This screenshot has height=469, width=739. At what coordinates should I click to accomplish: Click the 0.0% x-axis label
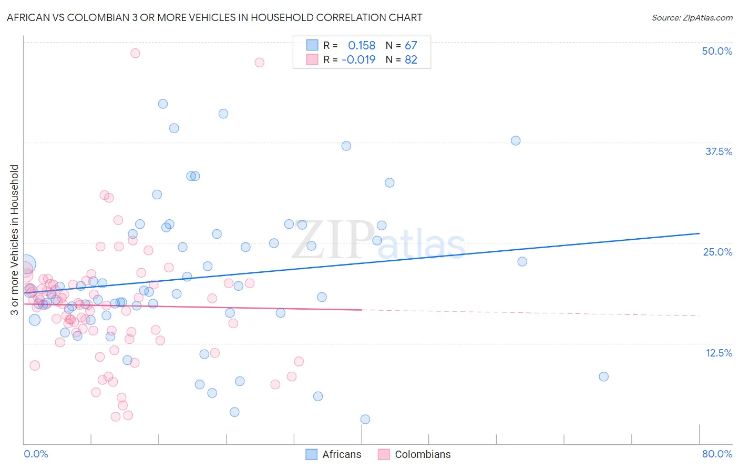point(36,454)
